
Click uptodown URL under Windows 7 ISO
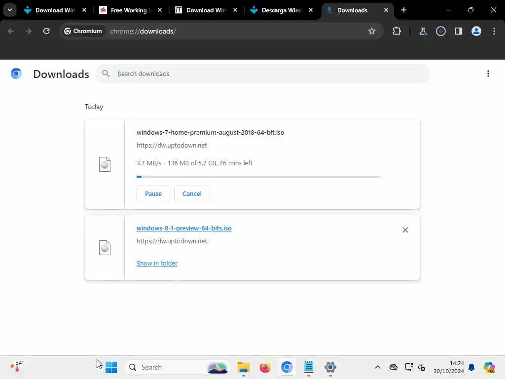[172, 146]
